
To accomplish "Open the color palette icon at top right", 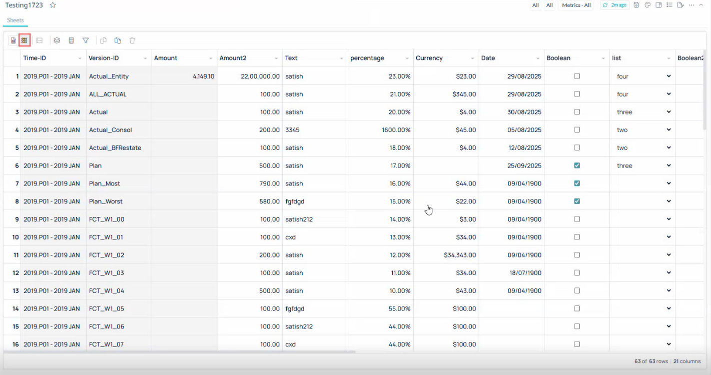I will click(x=647, y=5).
